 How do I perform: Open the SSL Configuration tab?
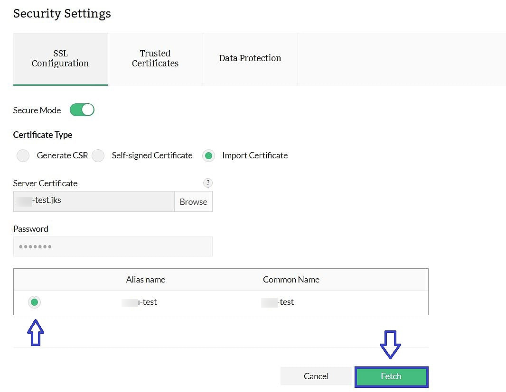(60, 59)
